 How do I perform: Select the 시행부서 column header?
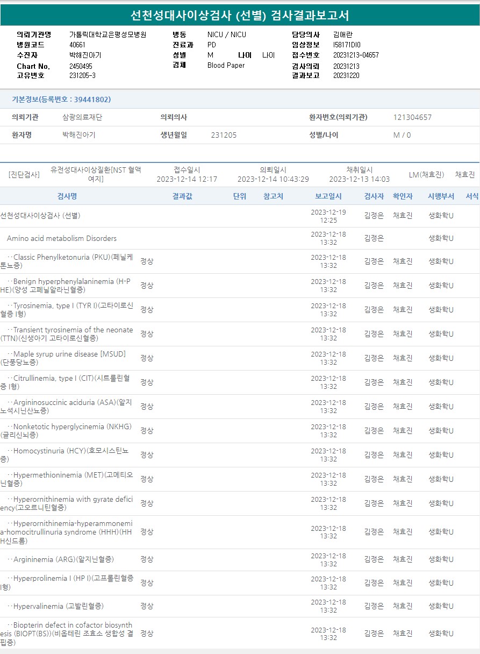pos(441,196)
